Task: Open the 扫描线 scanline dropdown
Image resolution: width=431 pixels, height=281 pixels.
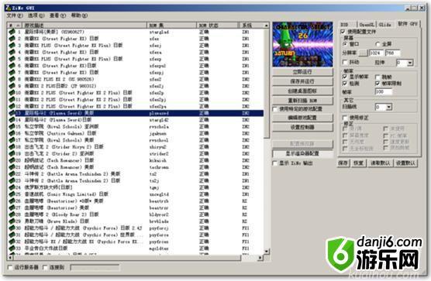Action: (x=388, y=107)
